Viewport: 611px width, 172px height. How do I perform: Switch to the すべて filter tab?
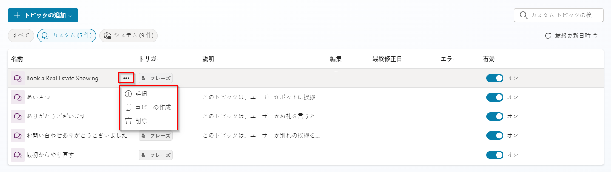click(21, 36)
